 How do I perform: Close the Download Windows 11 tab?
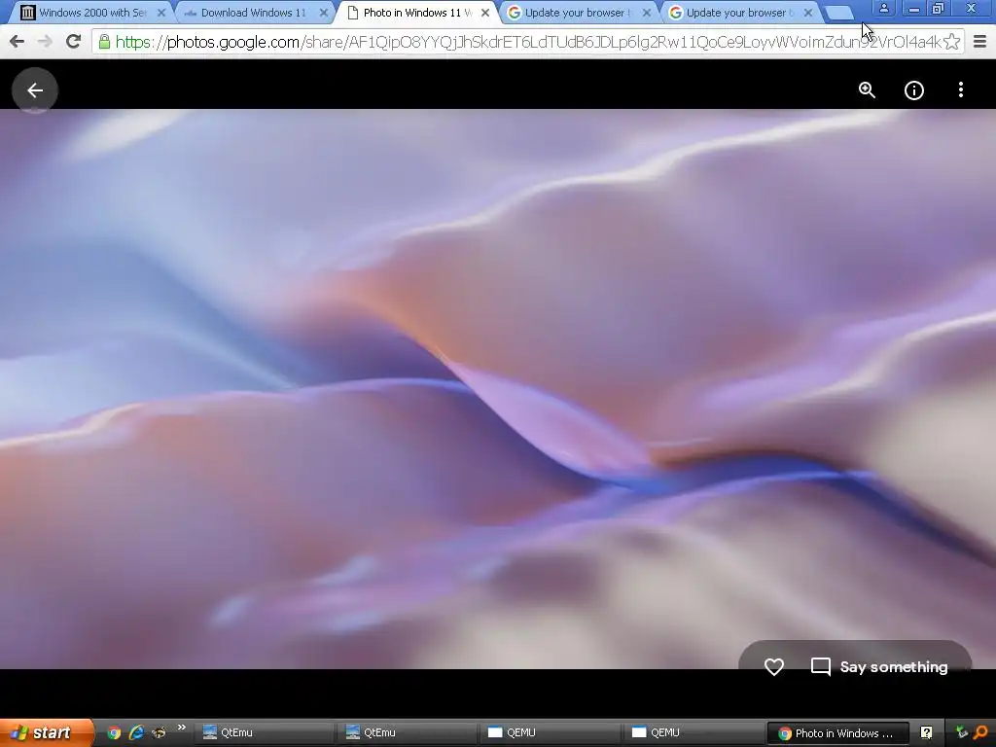point(323,13)
